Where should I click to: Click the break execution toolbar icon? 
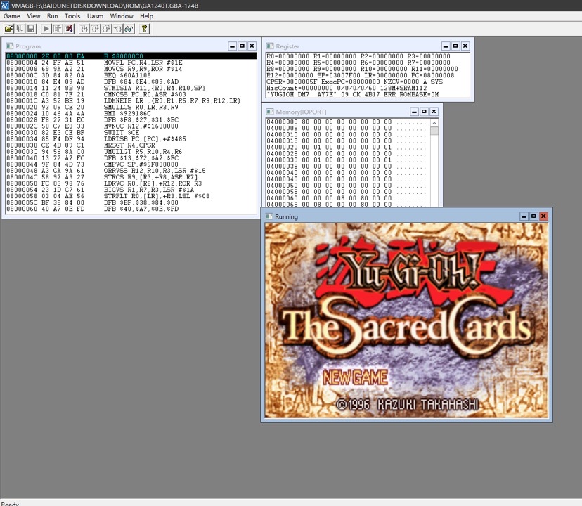[57, 29]
